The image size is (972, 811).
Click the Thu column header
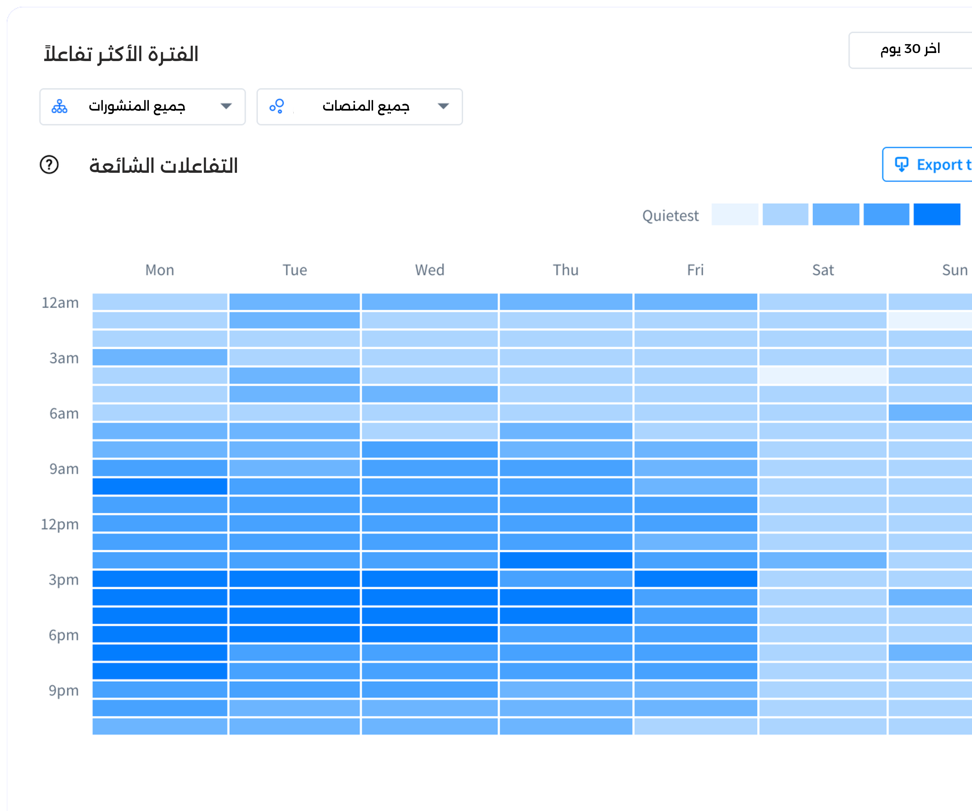(x=566, y=270)
